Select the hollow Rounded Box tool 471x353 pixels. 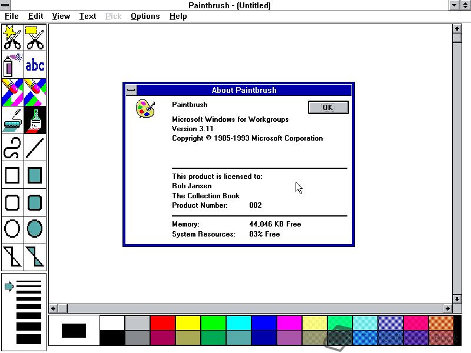[12, 202]
